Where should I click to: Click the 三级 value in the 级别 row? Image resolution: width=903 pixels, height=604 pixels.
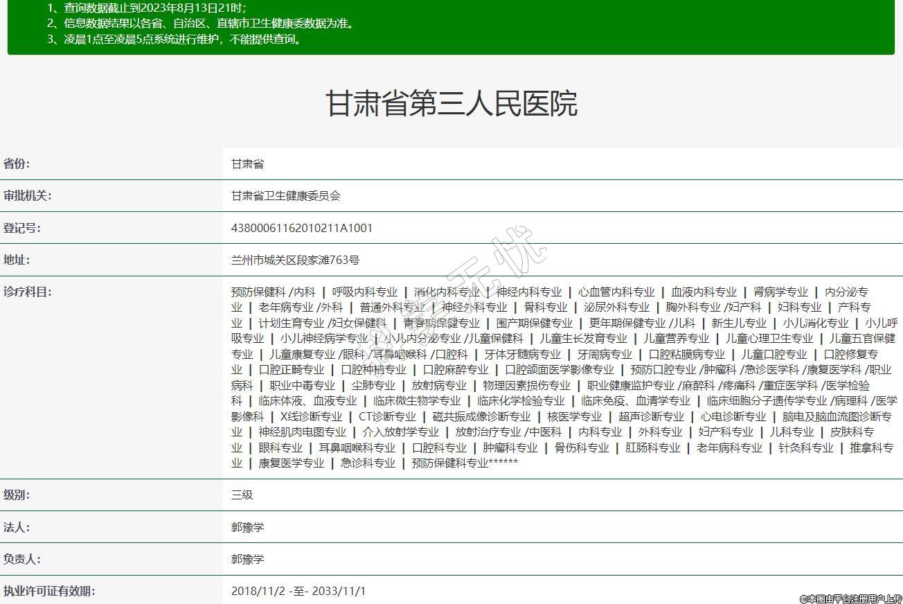point(242,495)
